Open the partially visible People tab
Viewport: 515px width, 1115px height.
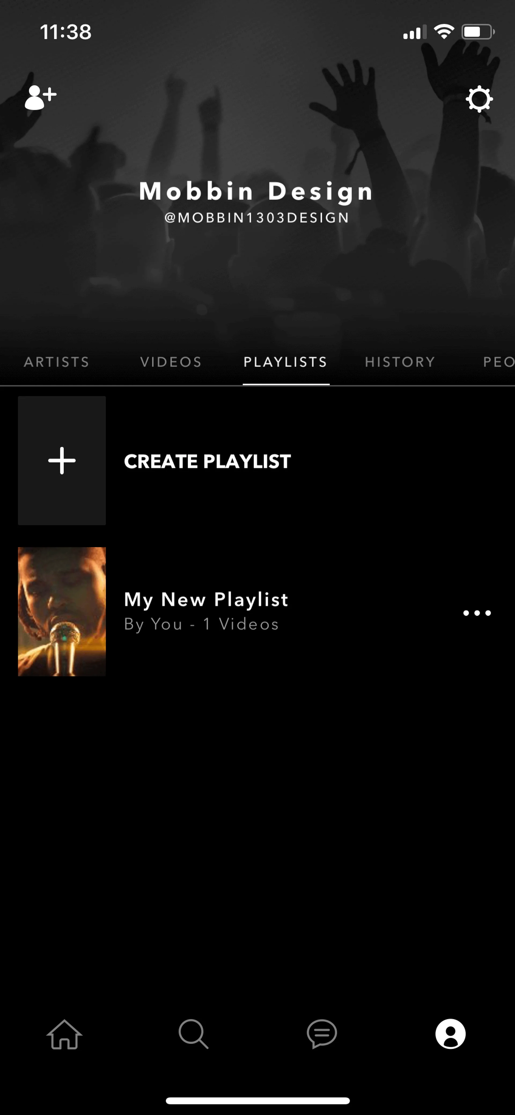click(499, 362)
